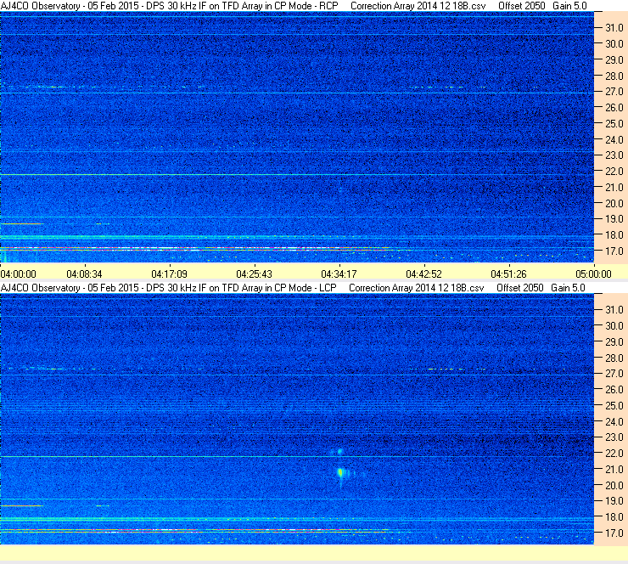Click the 24.0 frequency label on RCP chart
Screen dimensions: 628x564
(614, 140)
